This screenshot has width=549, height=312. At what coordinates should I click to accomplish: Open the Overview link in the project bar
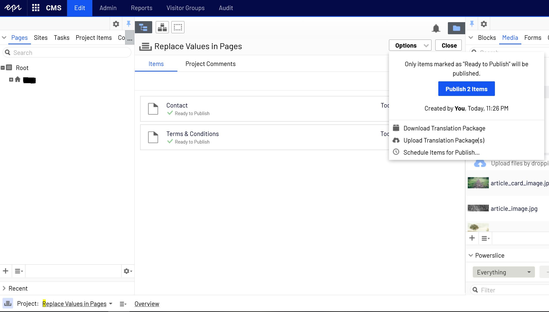pos(147,304)
